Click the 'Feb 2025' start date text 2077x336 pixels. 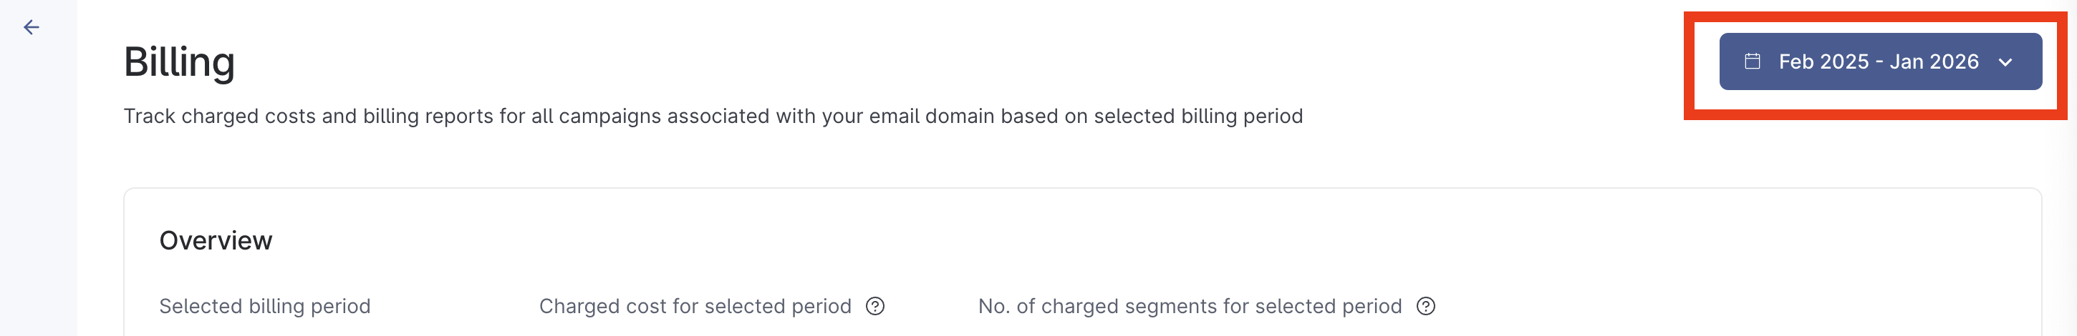point(1824,61)
